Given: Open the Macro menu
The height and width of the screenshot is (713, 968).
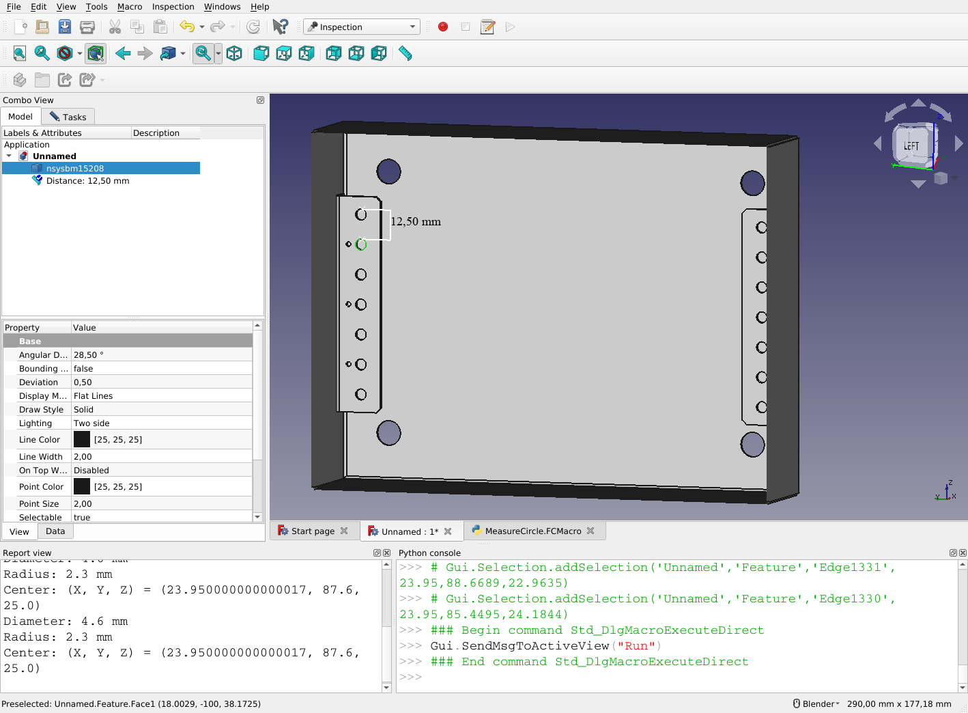Looking at the screenshot, I should point(130,7).
